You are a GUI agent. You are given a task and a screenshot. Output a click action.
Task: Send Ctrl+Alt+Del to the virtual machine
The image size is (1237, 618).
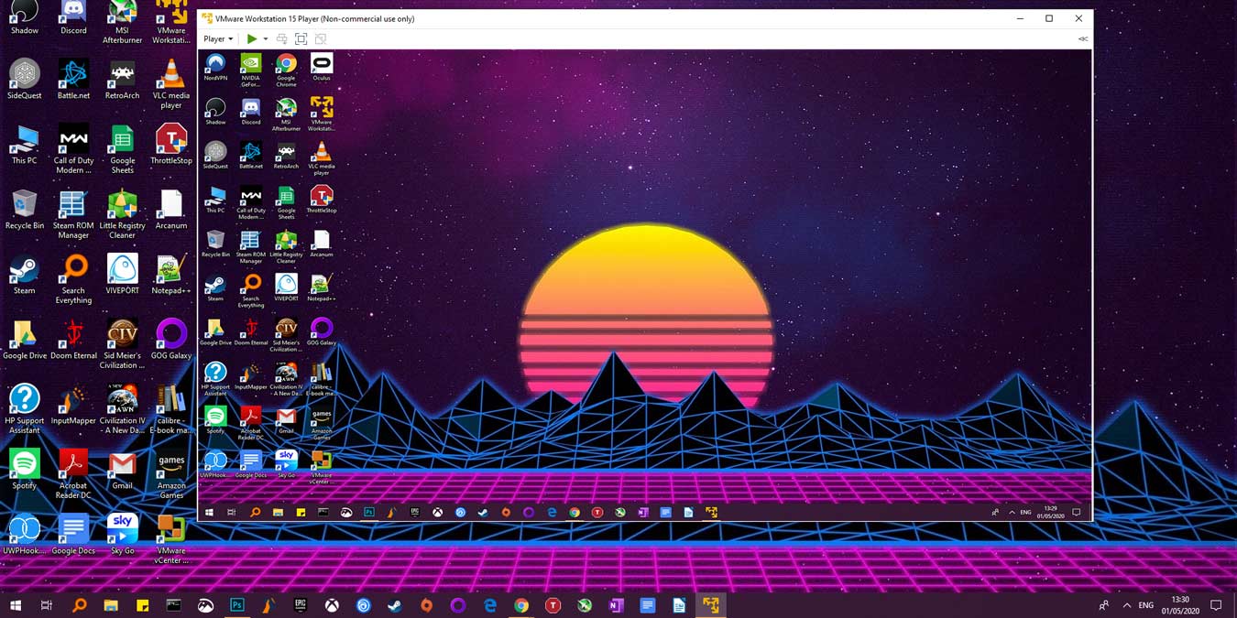coord(281,38)
